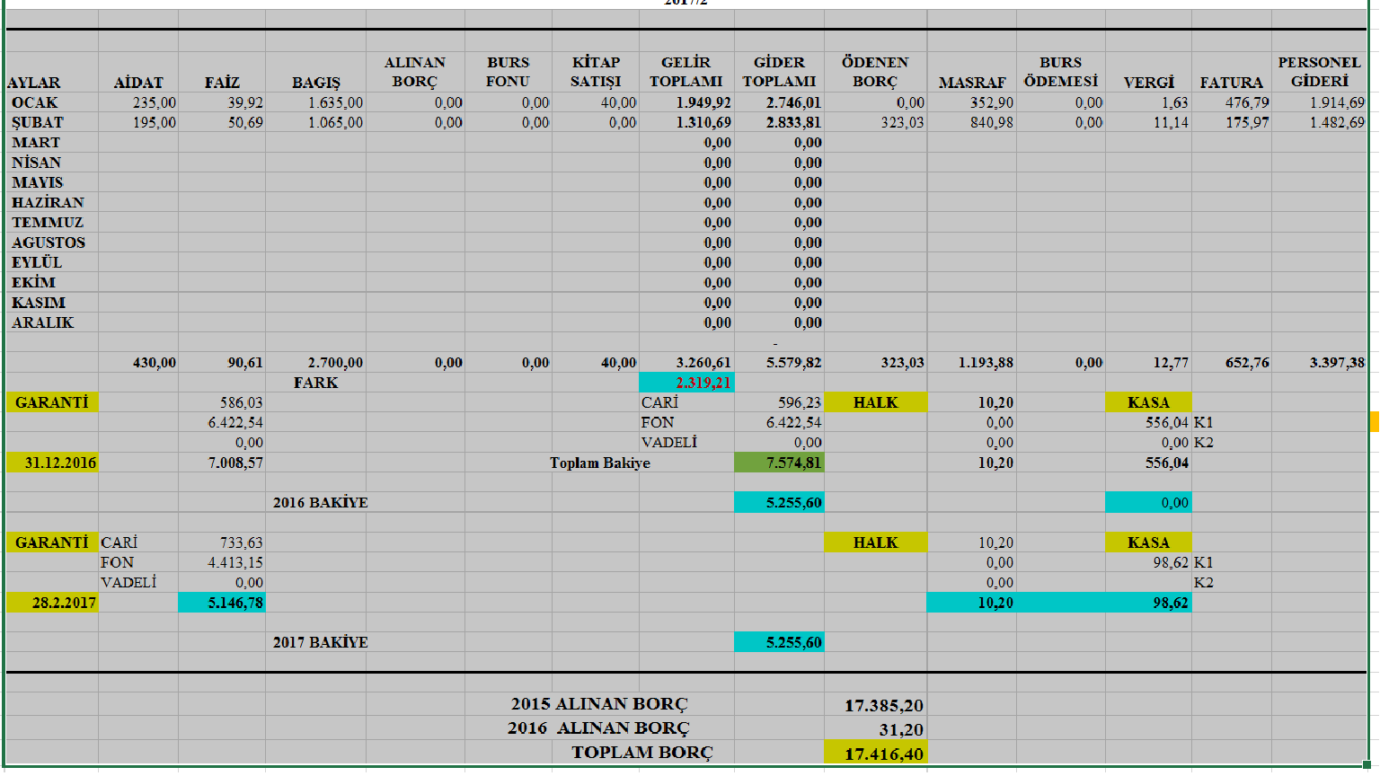The height and width of the screenshot is (776, 1380).
Task: Click cyan Garanti total 5.146,78
Action: tap(222, 603)
